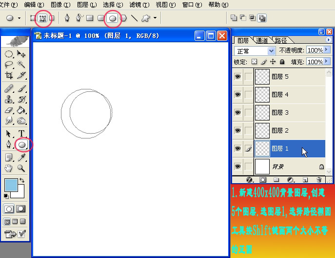The width and height of the screenshot is (335, 258).
Task: Switch to 路径 tab
Action: click(x=281, y=40)
